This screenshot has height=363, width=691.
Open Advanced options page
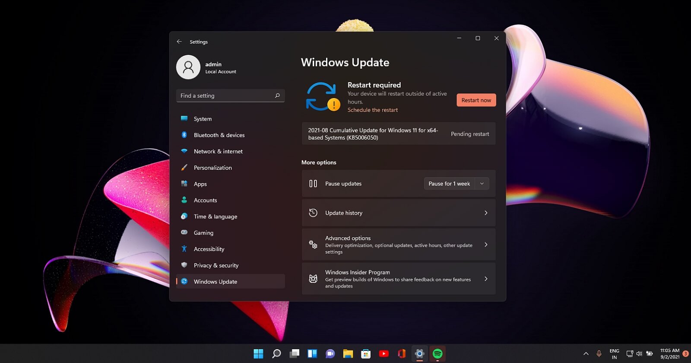point(399,245)
